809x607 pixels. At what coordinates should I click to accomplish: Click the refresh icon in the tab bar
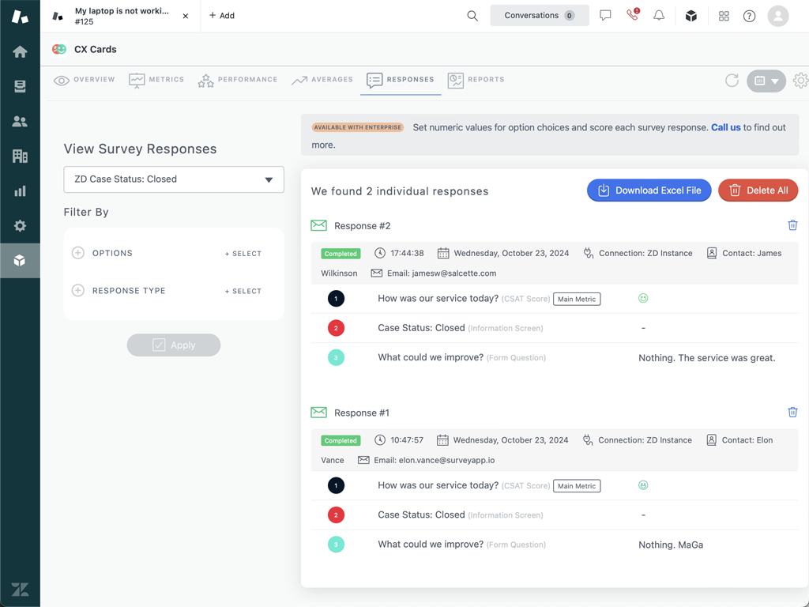coord(732,81)
